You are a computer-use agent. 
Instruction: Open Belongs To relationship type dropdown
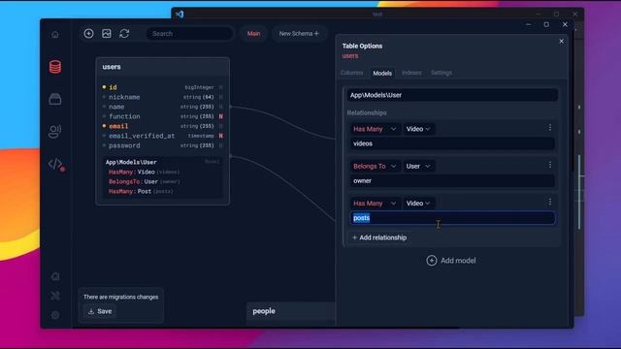pos(375,166)
